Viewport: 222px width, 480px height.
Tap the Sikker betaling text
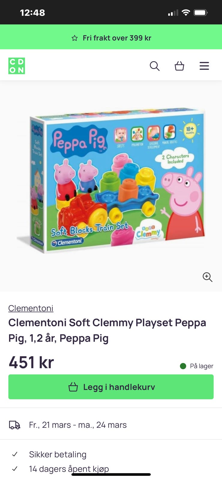[58, 454]
